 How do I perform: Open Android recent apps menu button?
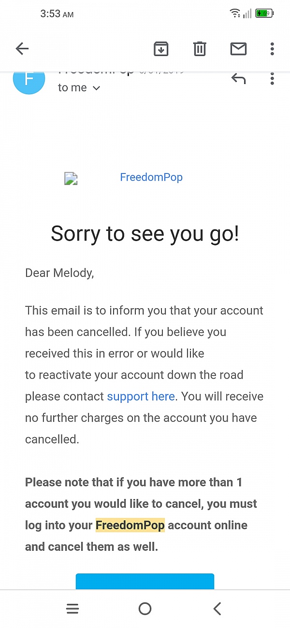click(x=72, y=609)
